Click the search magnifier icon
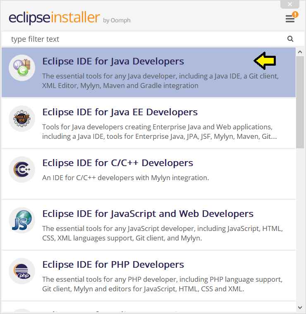306x314 pixels. [290, 39]
